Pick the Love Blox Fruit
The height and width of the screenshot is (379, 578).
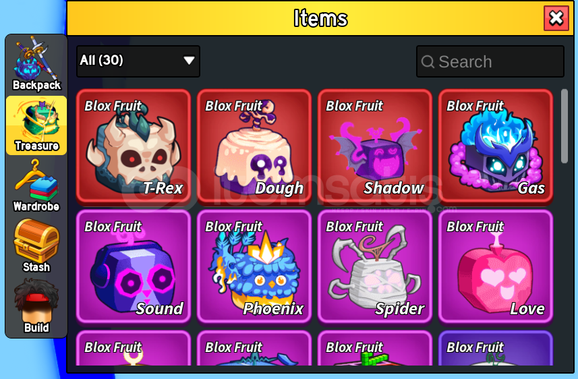pyautogui.click(x=496, y=266)
